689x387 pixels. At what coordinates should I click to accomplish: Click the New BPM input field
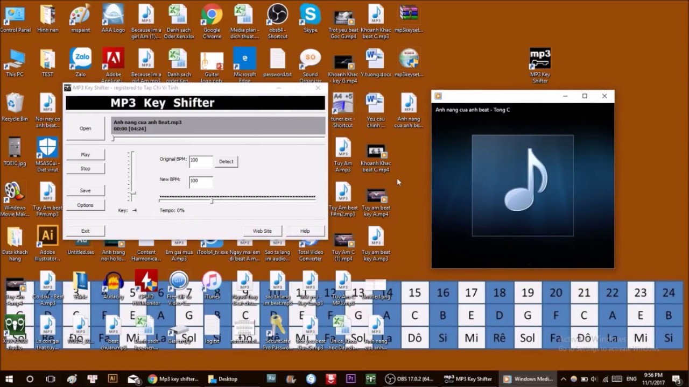[x=201, y=181]
